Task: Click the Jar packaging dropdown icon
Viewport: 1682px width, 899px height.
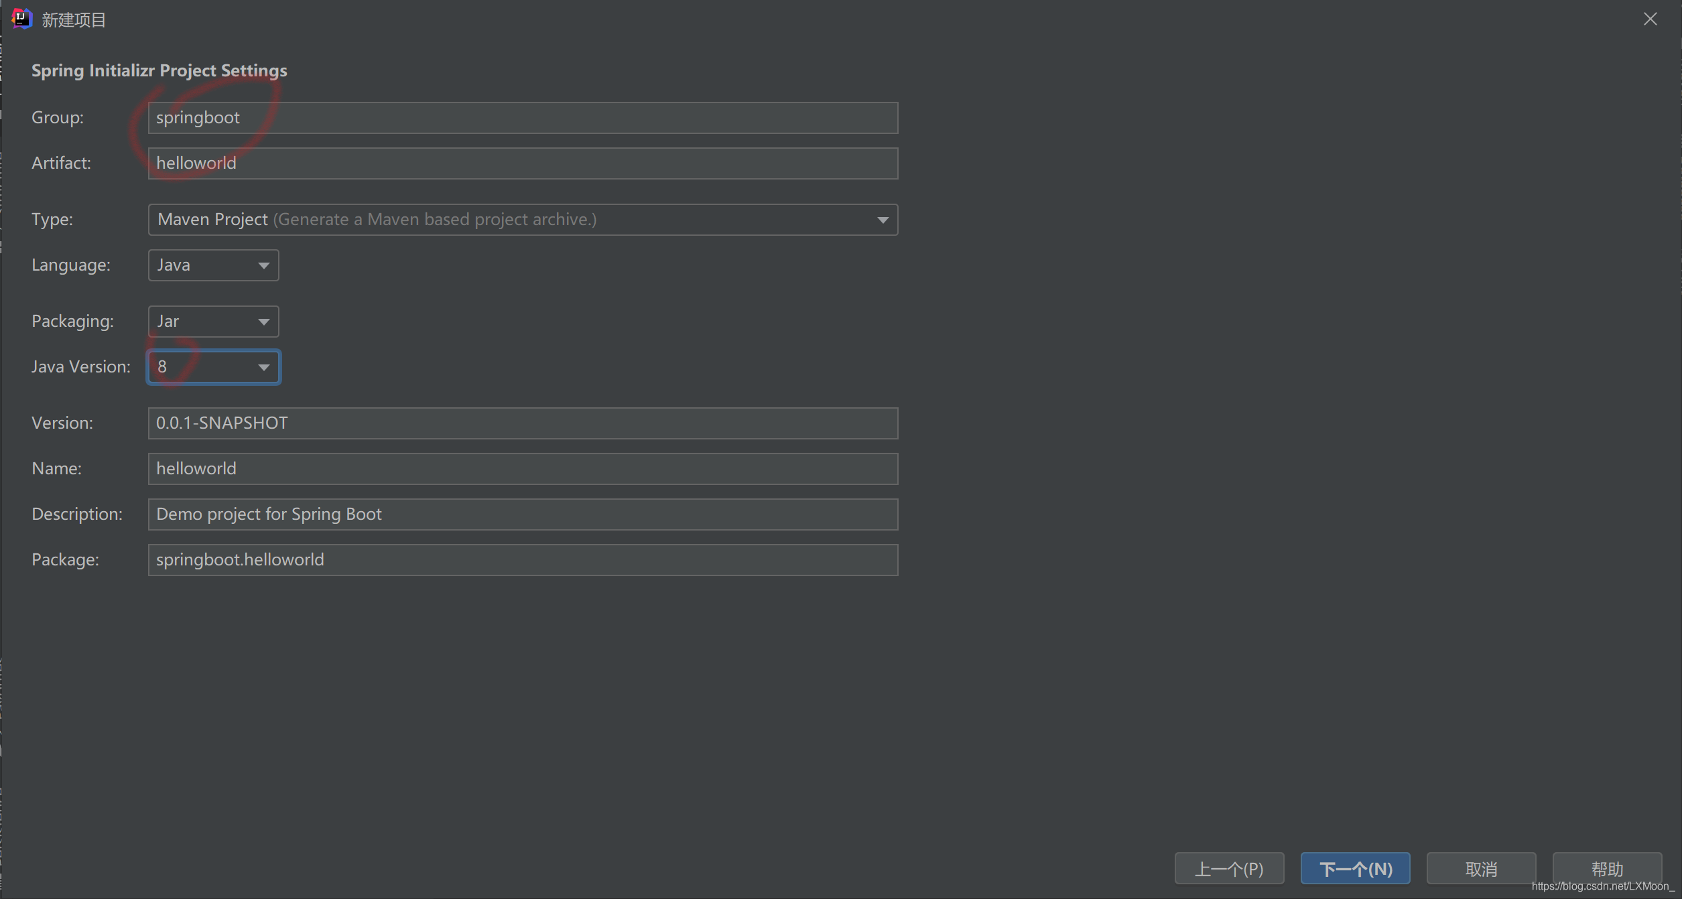Action: click(263, 320)
